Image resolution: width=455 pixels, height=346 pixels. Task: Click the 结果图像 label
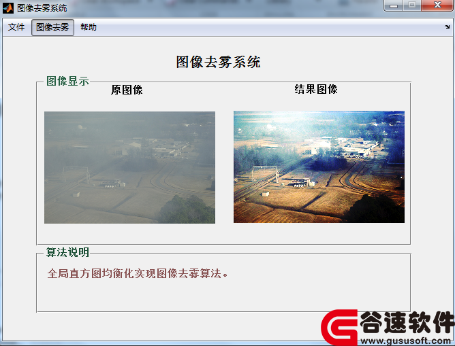click(316, 89)
